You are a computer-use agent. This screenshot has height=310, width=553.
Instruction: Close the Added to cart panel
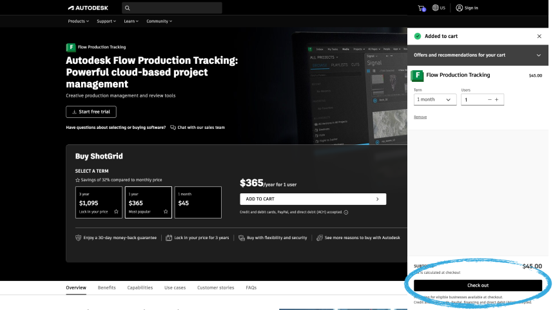[x=539, y=36]
